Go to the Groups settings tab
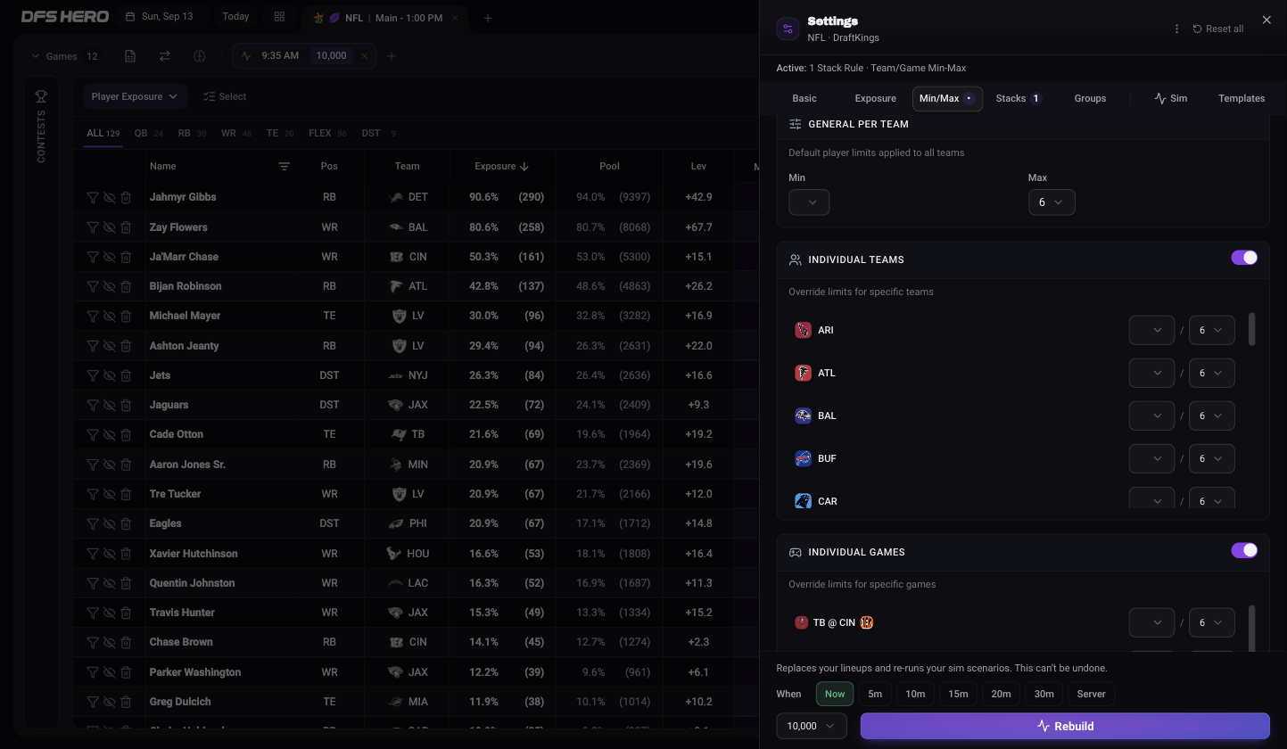The image size is (1287, 749). click(1090, 98)
